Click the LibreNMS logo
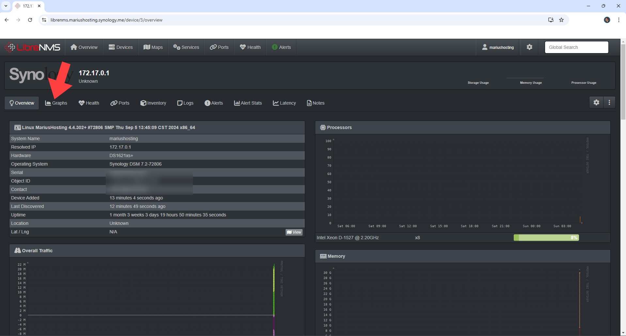This screenshot has height=336, width=626. tap(33, 47)
